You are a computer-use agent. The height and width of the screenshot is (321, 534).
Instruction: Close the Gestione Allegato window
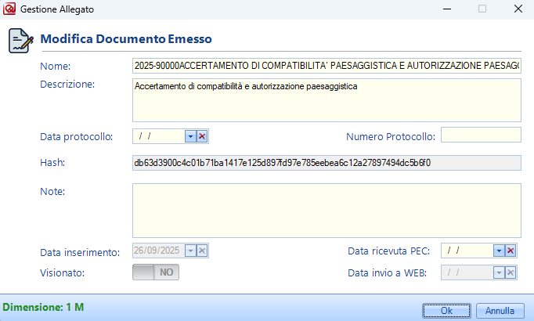point(518,9)
